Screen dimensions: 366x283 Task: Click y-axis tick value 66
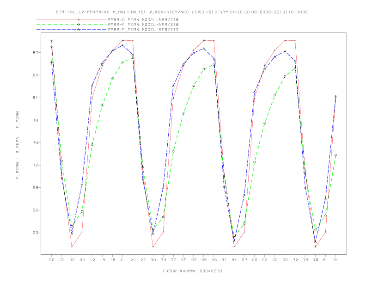(36, 210)
